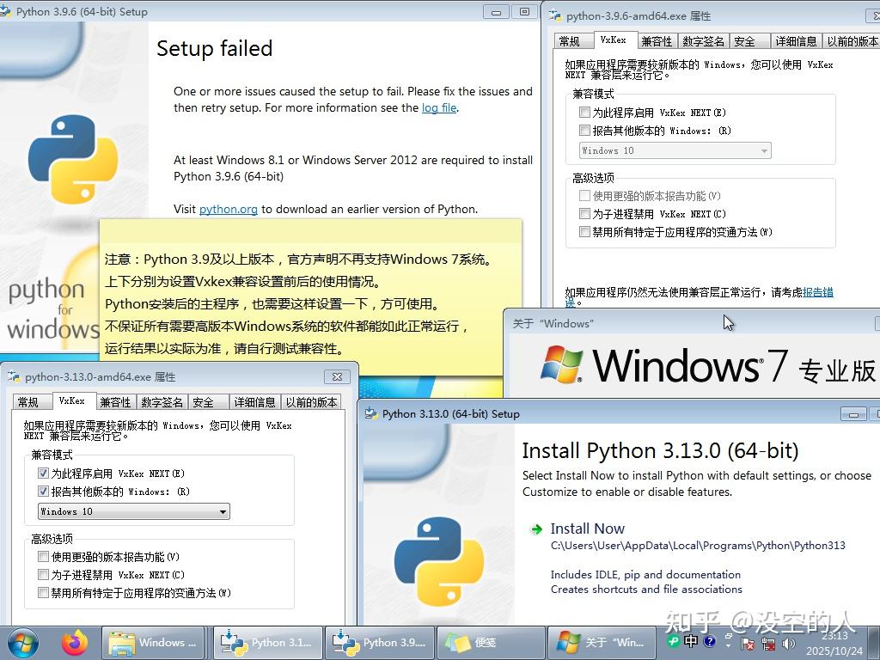Switch to Python 3.1... taskbar button
Screen dimensions: 880x660
pos(267,643)
